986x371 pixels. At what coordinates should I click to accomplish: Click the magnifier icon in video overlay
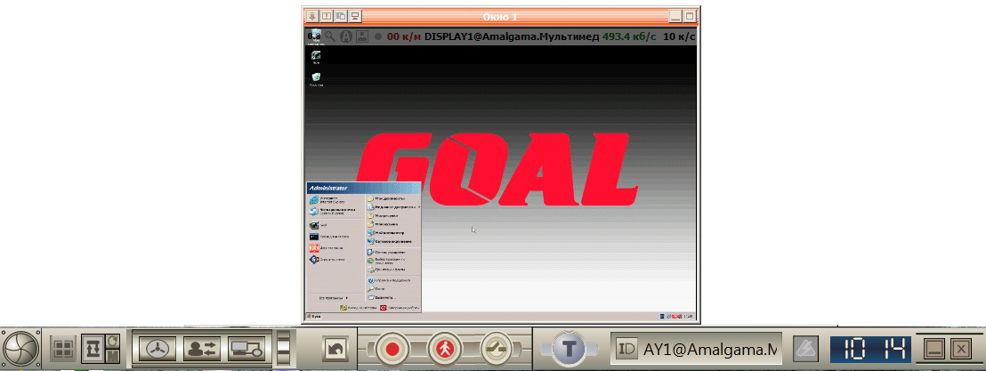[329, 36]
